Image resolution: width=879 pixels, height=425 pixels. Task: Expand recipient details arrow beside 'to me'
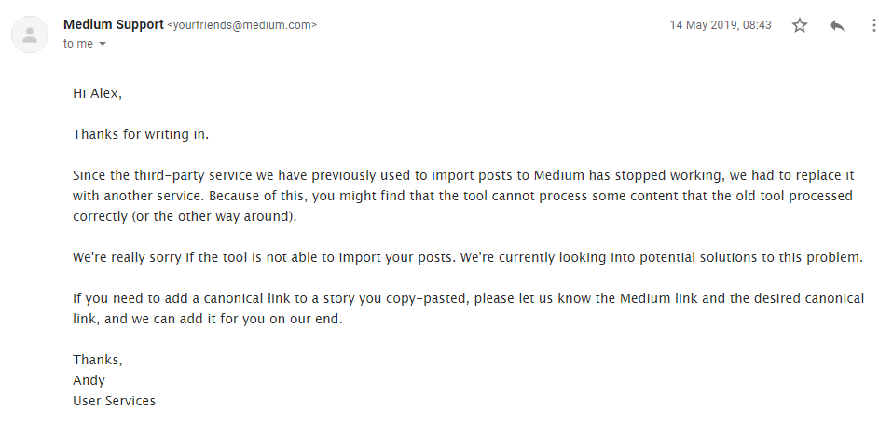[102, 44]
